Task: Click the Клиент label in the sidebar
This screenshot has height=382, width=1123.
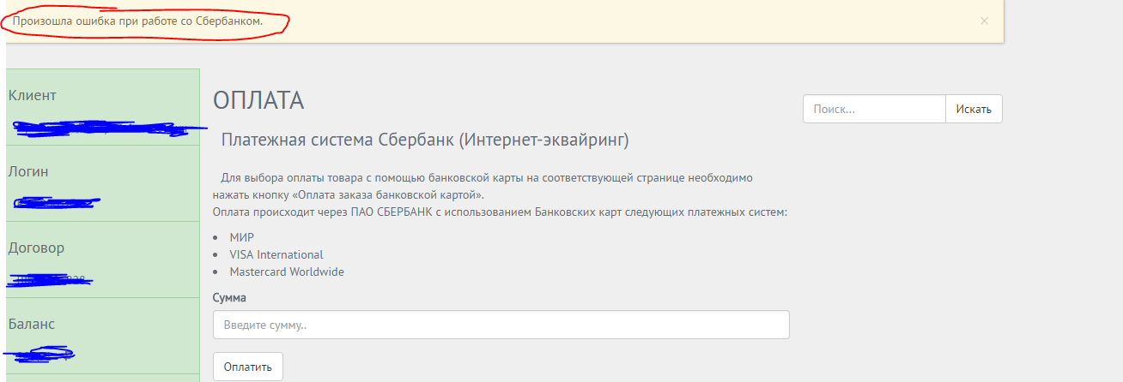Action: click(x=32, y=95)
